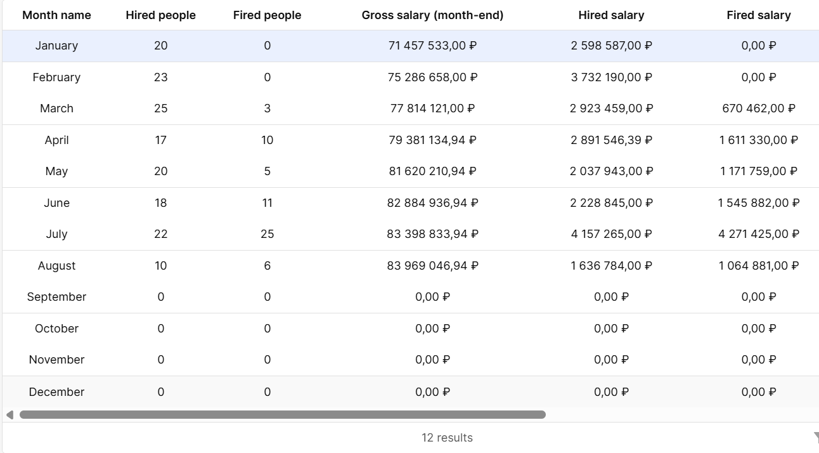Click the scroll-left arrow on horizontal scrollbar
This screenshot has width=819, height=453.
tap(10, 415)
